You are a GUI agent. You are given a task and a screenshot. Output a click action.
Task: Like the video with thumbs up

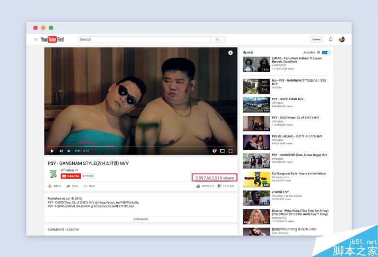[198, 186]
